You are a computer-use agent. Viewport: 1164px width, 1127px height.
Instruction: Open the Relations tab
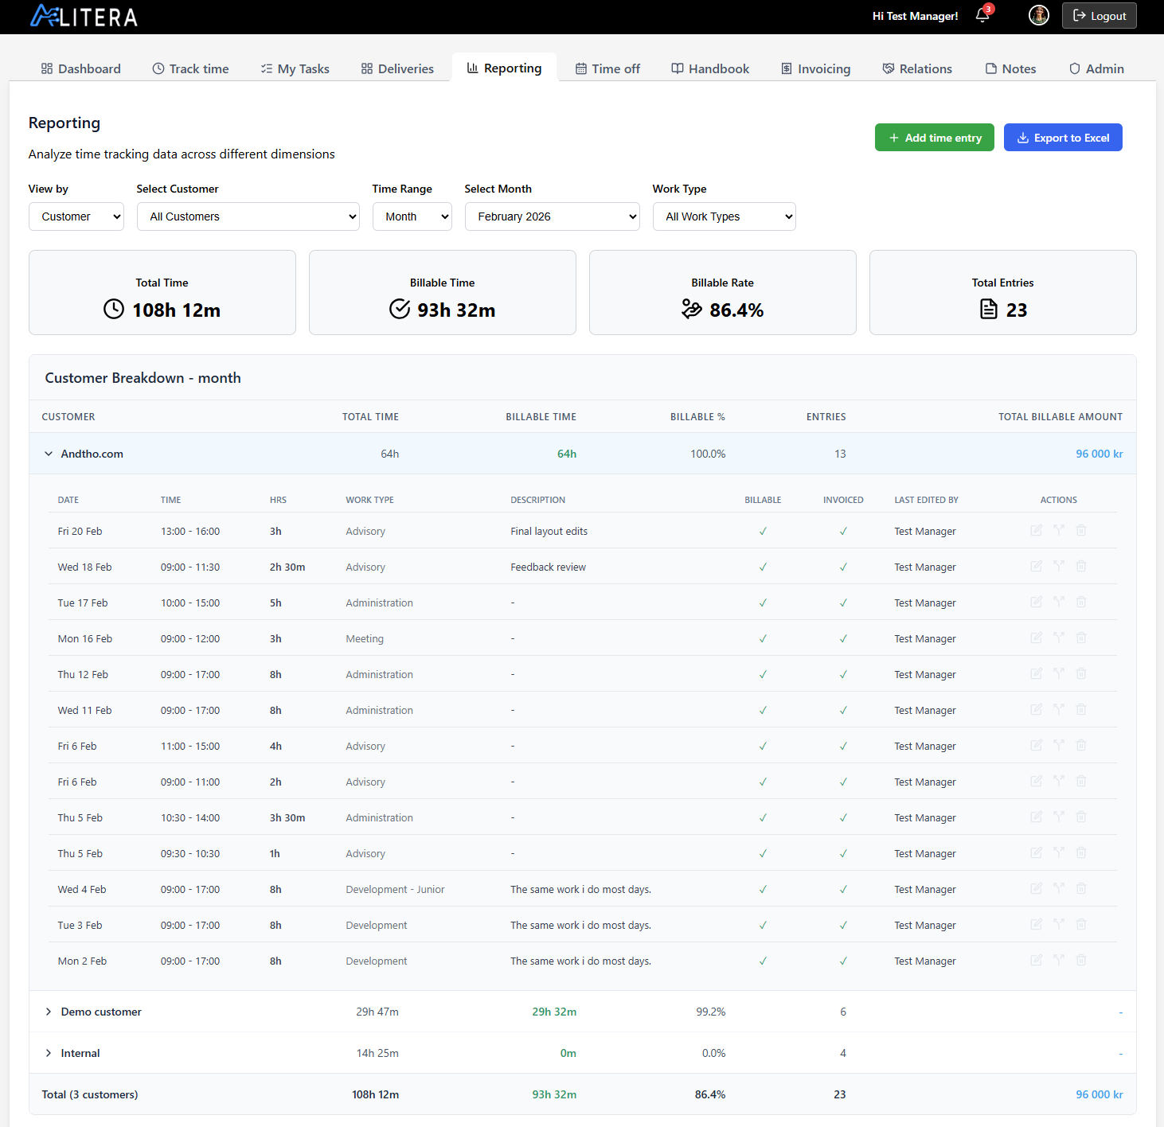[917, 68]
